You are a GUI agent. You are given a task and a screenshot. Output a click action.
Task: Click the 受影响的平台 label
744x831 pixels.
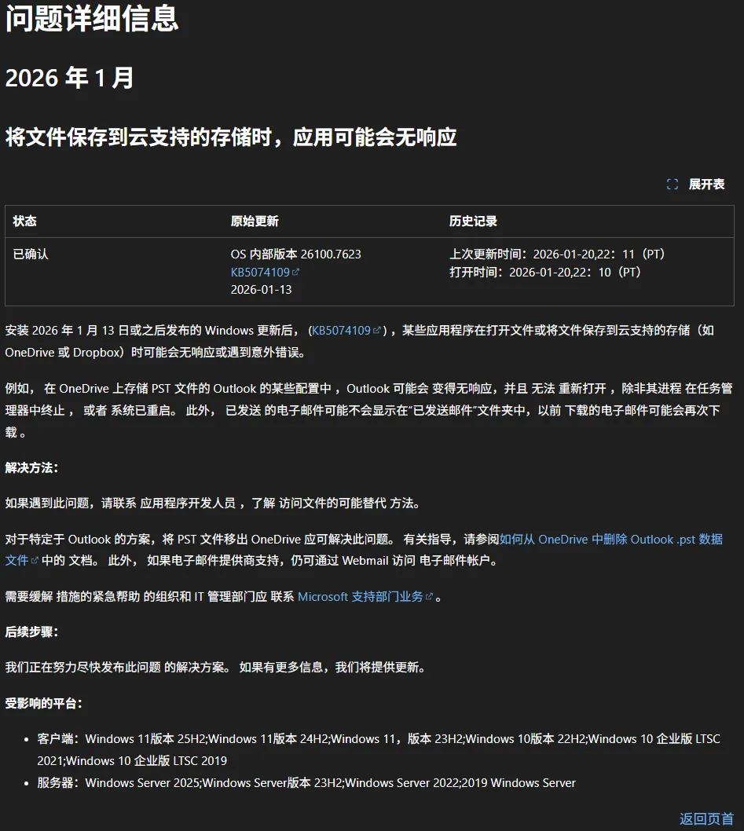(41, 702)
